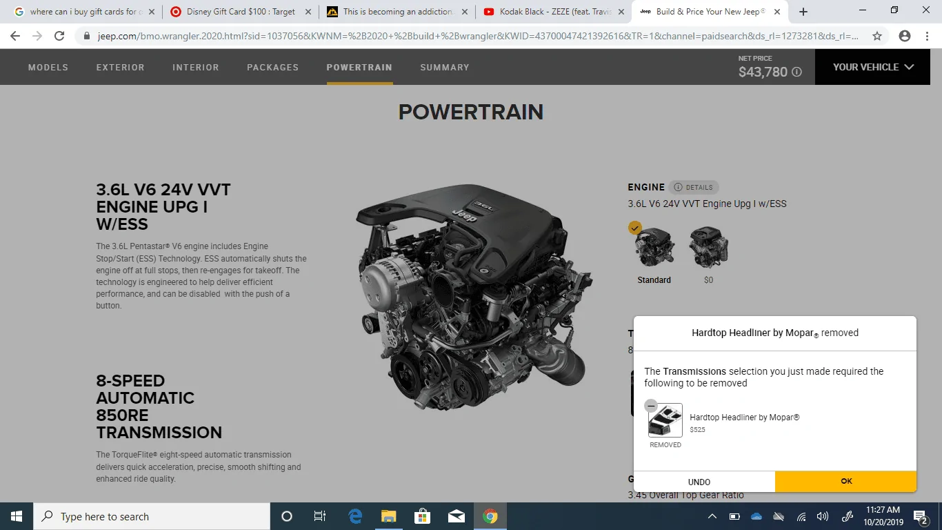The height and width of the screenshot is (530, 942).
Task: Check the battery status icon
Action: 734,516
